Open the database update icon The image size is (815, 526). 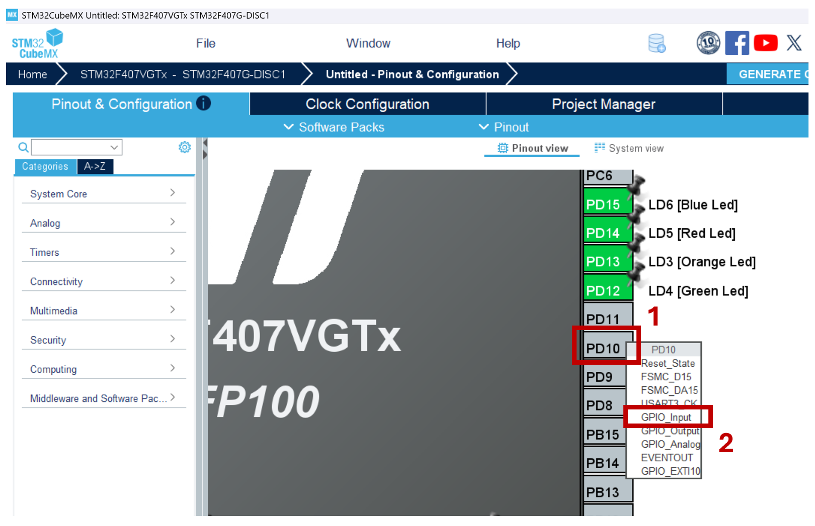657,43
